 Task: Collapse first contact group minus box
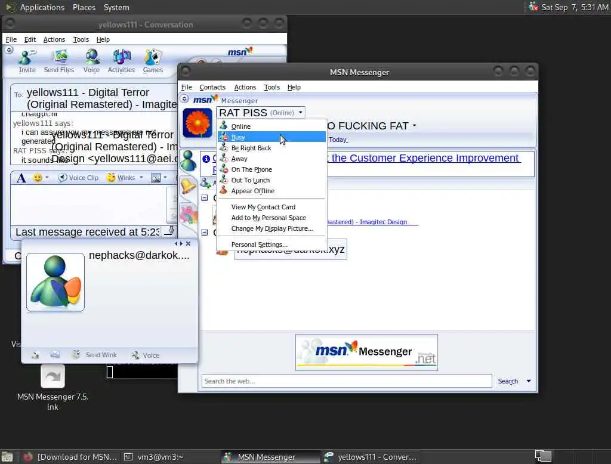click(x=205, y=198)
